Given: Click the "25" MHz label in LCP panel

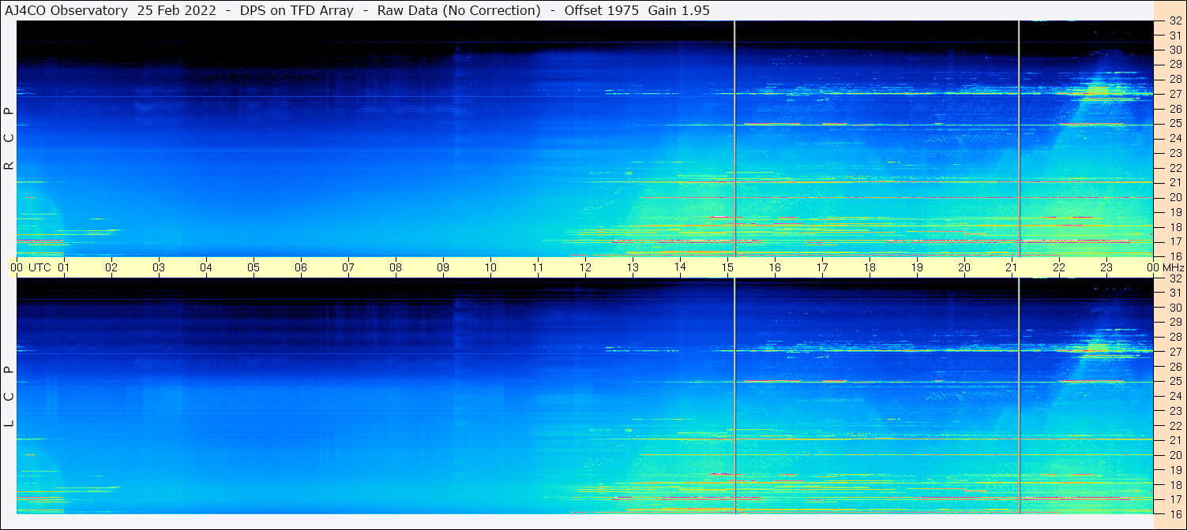Looking at the screenshot, I should coord(1175,382).
